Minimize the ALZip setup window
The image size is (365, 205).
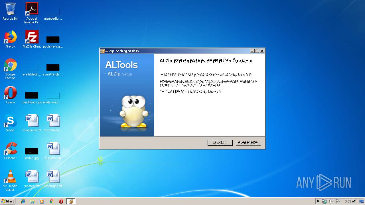click(x=252, y=51)
